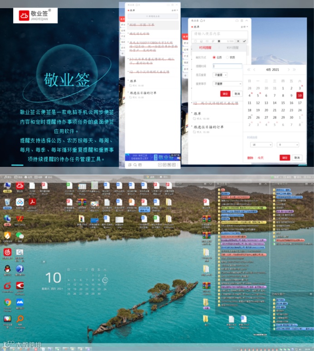Collapse the middle desktop fence panel with chevron
314x351 pixels.
click(265, 184)
